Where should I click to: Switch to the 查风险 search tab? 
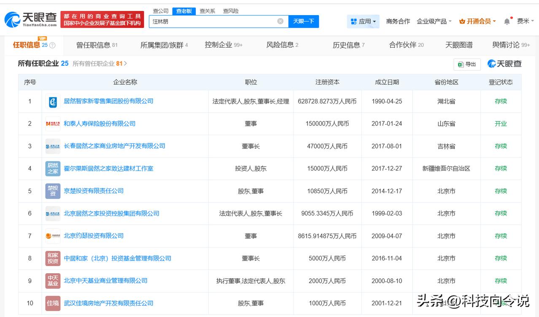[x=231, y=11]
